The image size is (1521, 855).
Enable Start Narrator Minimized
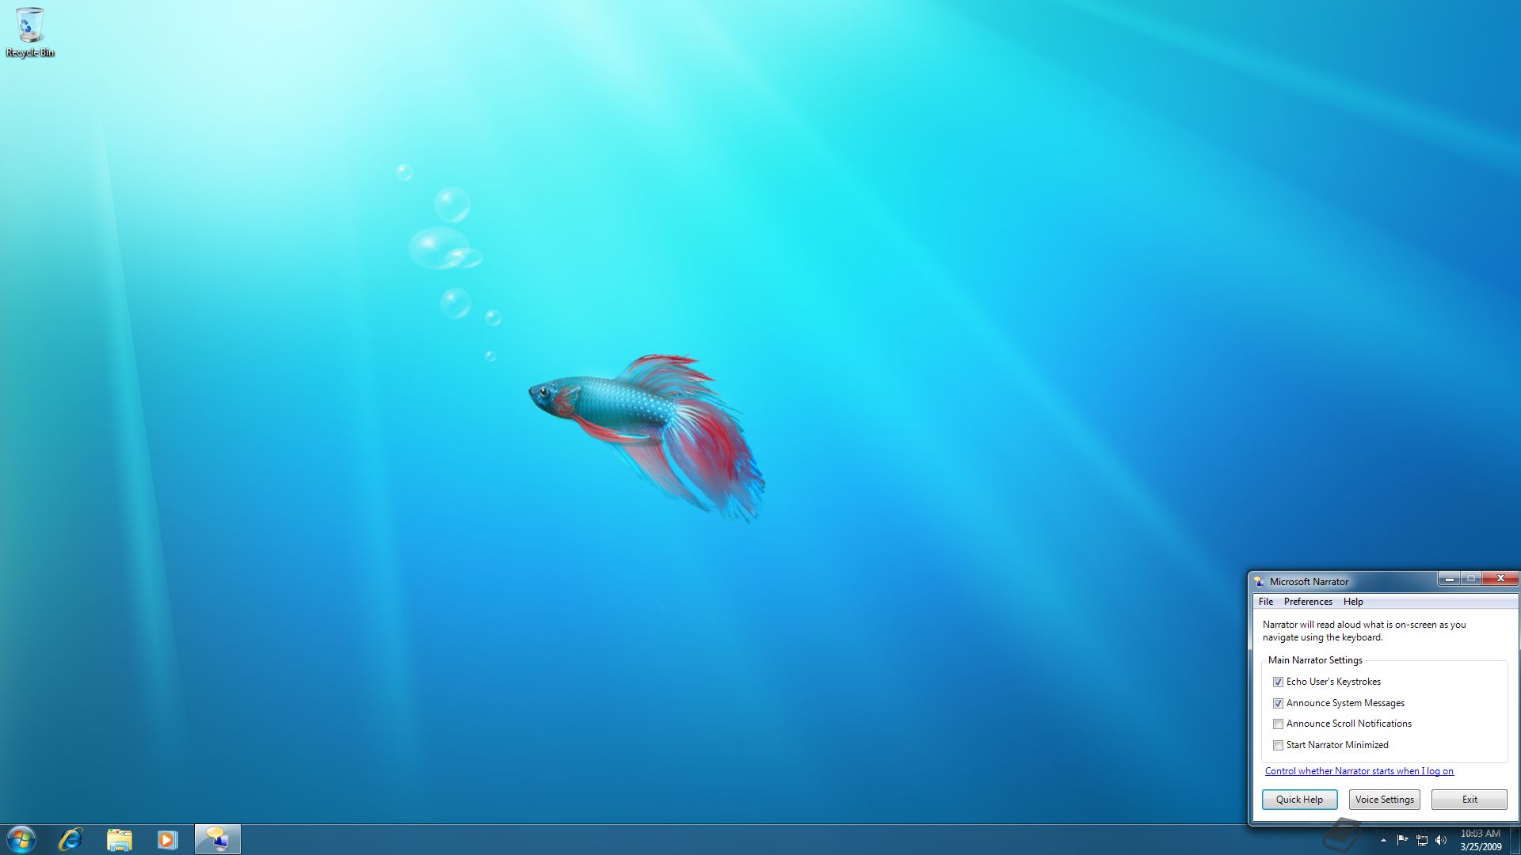pos(1278,745)
